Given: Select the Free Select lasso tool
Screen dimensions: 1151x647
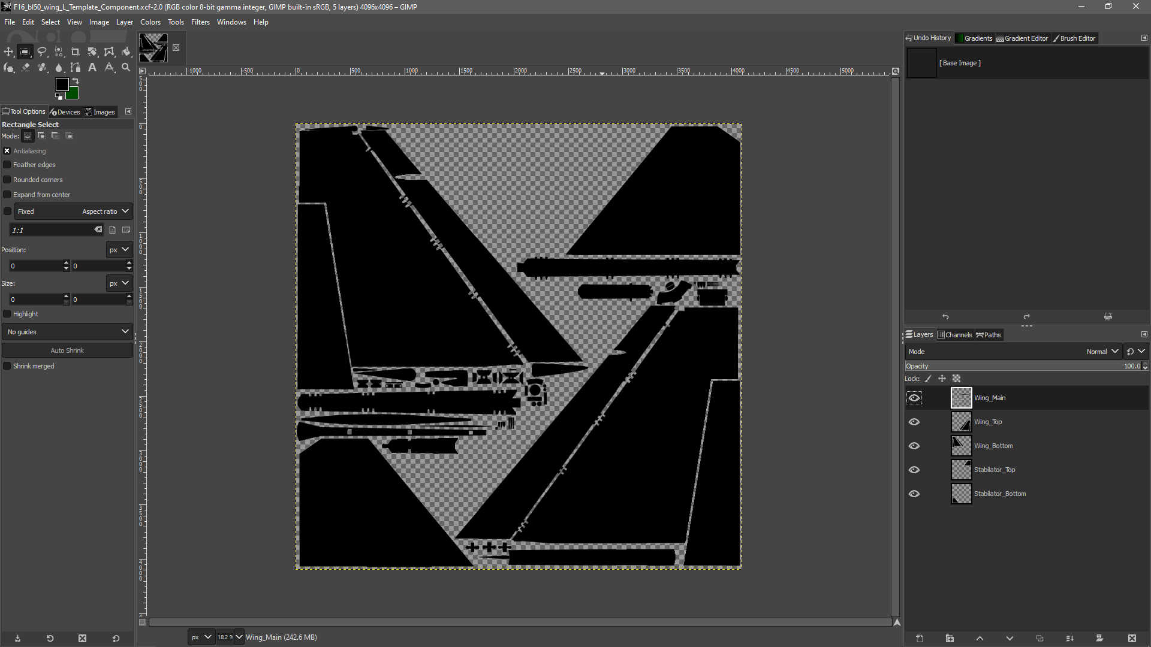Looking at the screenshot, I should (x=42, y=52).
